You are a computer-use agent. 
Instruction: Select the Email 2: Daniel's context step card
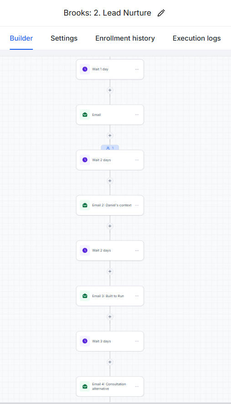[x=110, y=205]
